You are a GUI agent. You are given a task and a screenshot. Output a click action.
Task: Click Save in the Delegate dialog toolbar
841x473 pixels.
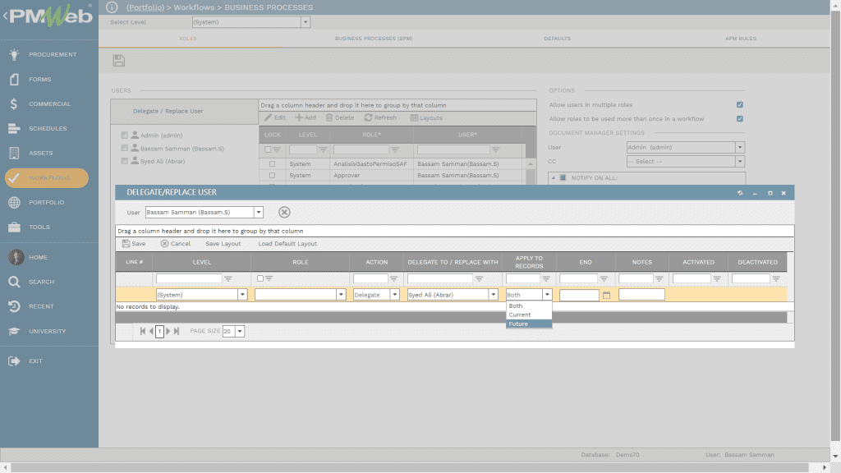(134, 243)
